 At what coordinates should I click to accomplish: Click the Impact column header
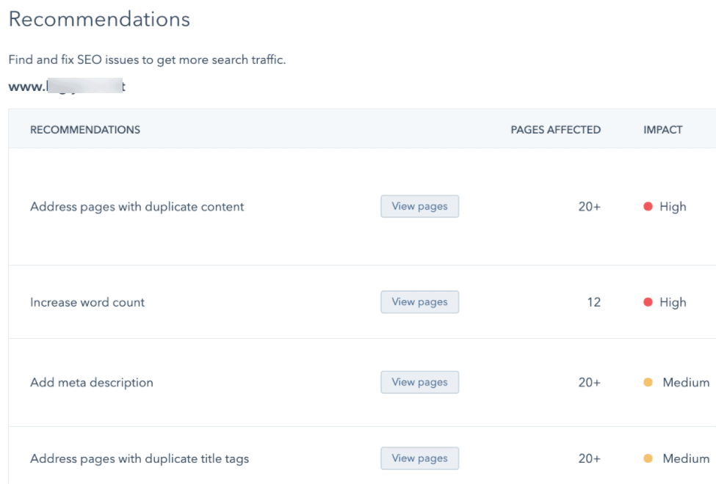click(662, 130)
